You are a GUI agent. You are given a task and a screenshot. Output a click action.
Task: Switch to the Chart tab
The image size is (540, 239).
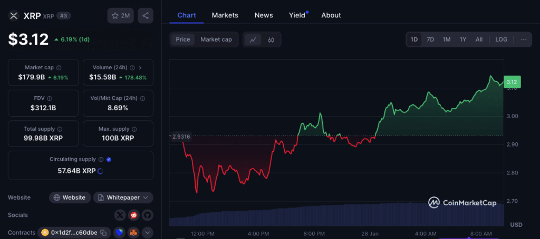click(x=187, y=15)
